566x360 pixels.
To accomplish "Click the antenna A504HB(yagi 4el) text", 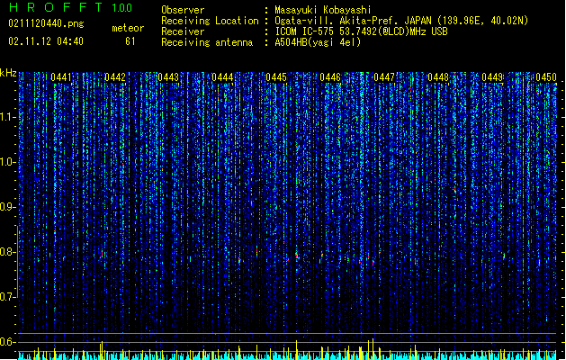I will coord(318,42).
